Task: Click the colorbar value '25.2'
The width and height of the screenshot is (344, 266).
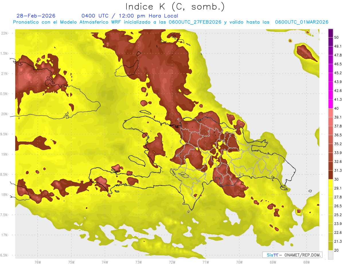Action: (x=338, y=215)
